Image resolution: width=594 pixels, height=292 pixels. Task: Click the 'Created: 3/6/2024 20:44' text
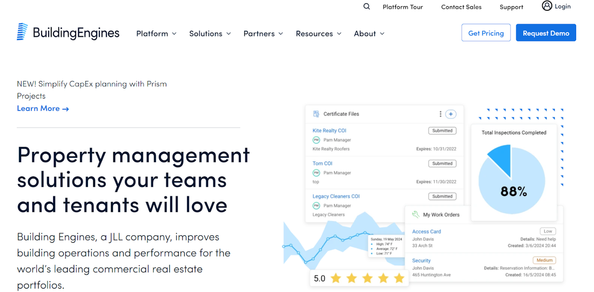click(532, 246)
